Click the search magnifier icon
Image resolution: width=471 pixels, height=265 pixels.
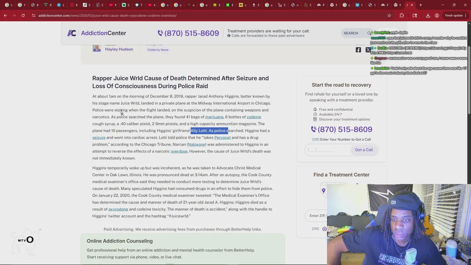pos(369,33)
